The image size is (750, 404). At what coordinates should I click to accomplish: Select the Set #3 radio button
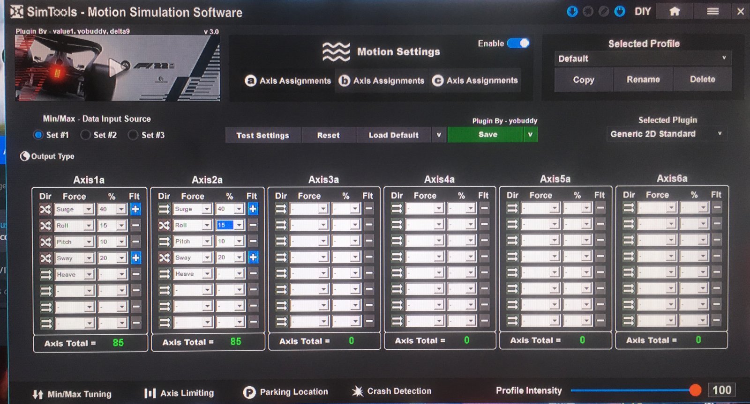[x=134, y=135]
